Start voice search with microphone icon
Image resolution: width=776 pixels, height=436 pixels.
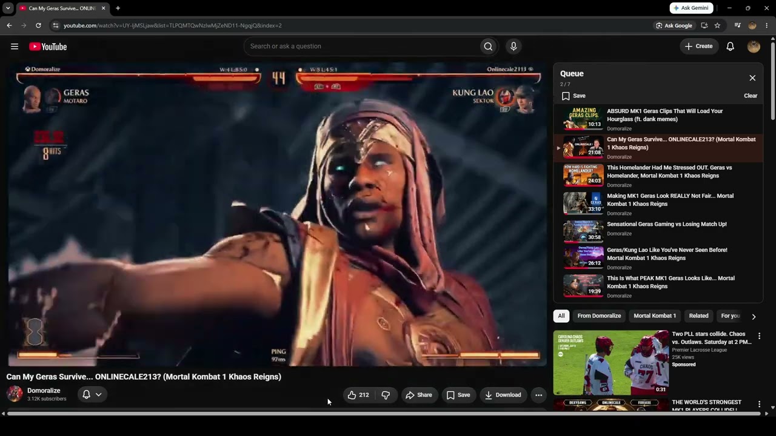513,46
